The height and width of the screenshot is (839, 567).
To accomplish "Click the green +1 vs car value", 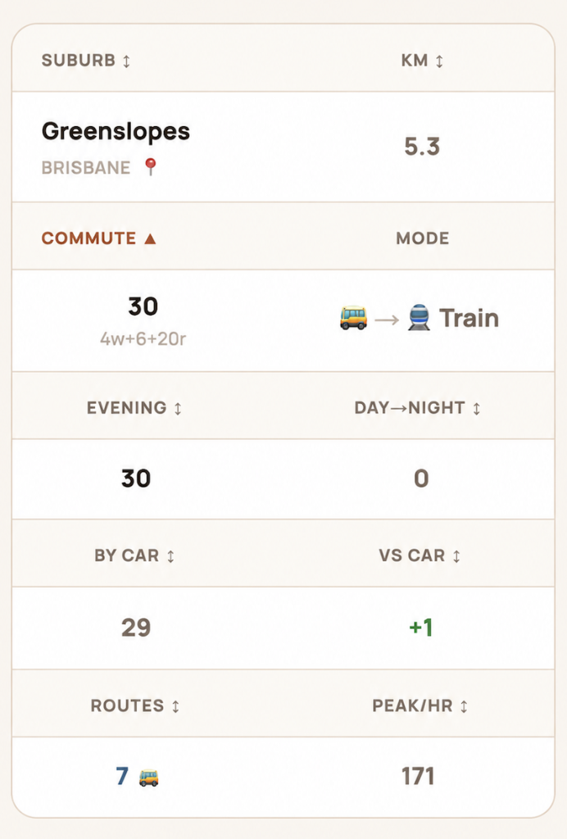I will [421, 627].
